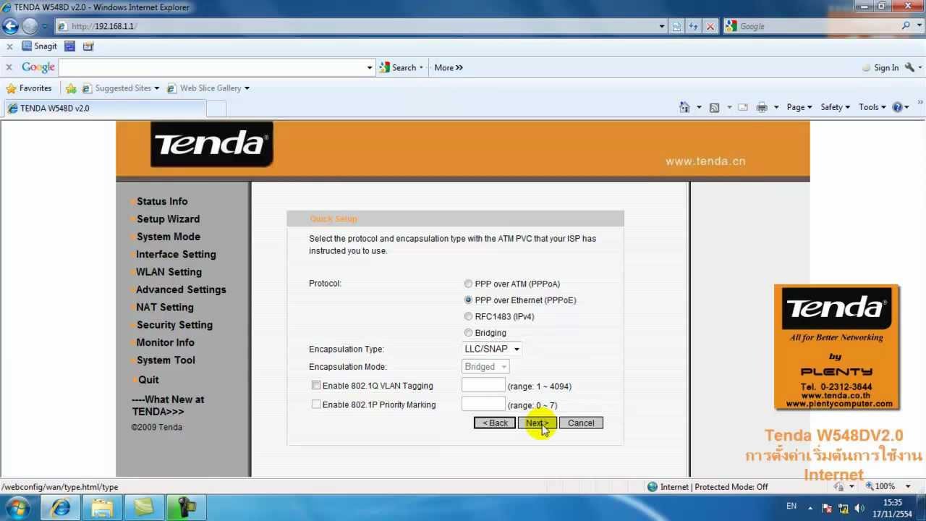The height and width of the screenshot is (521, 926).
Task: Open Internet Explorer from the taskbar
Action: coord(61,507)
